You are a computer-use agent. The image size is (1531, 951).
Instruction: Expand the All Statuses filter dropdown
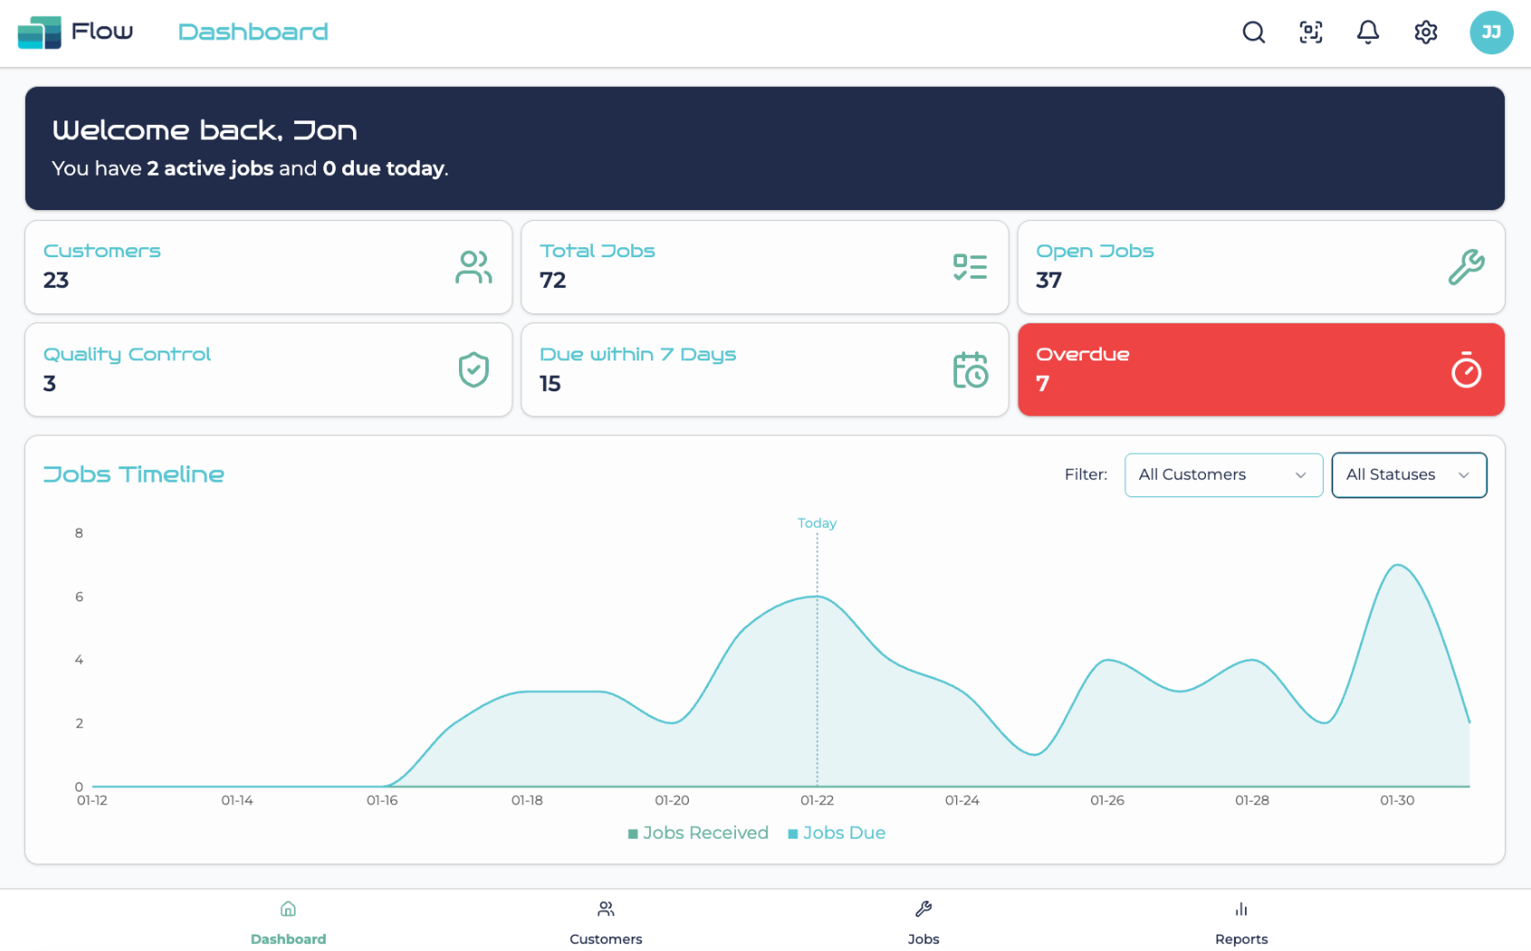click(x=1408, y=475)
